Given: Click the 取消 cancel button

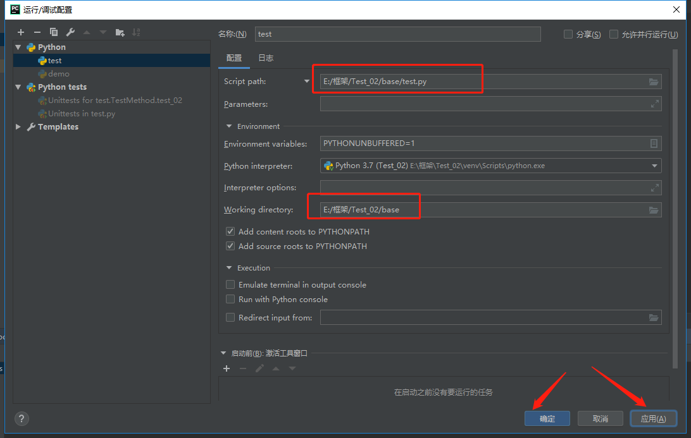Looking at the screenshot, I should [x=601, y=418].
